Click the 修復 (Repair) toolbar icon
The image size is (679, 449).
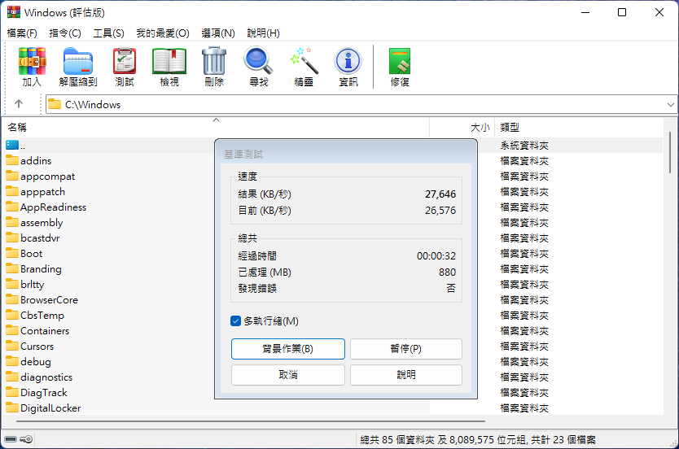tap(400, 63)
